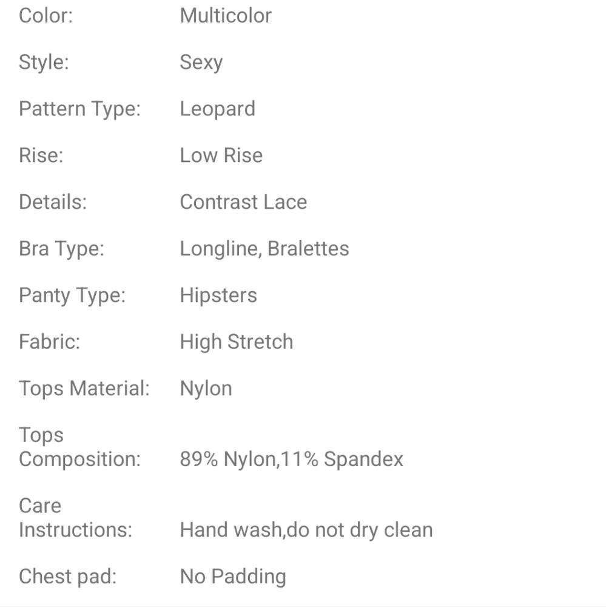Viewport: 606px width, 607px height.
Task: Select the Low Rise value
Action: click(x=221, y=155)
